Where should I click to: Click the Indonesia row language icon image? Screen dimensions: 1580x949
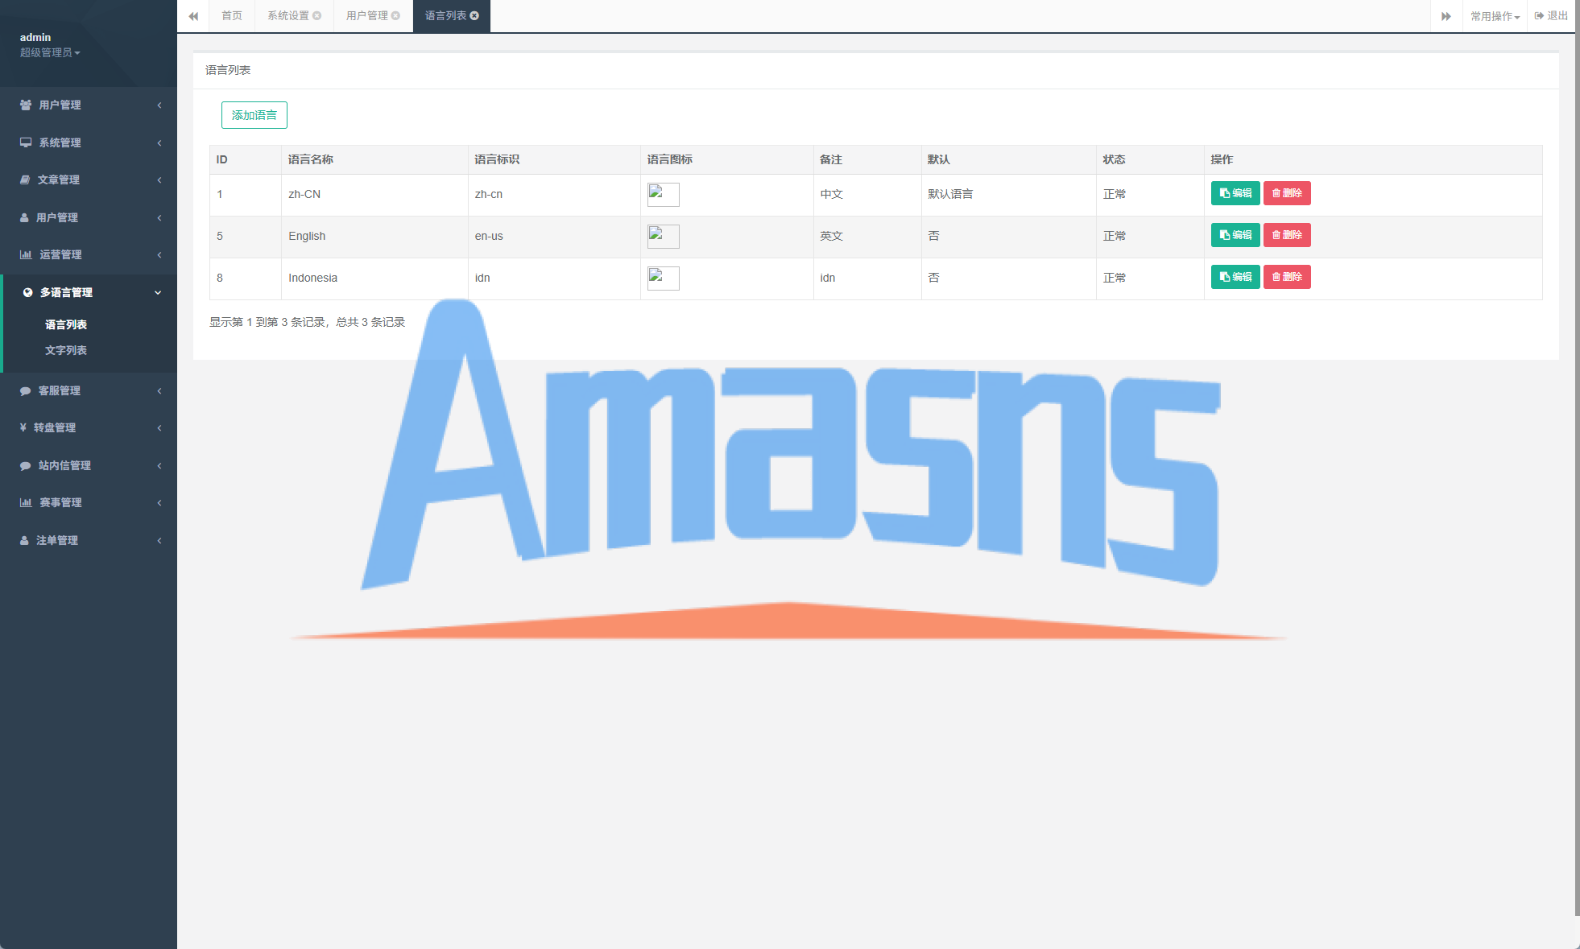(663, 279)
